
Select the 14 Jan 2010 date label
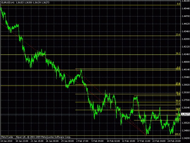[6, 141]
